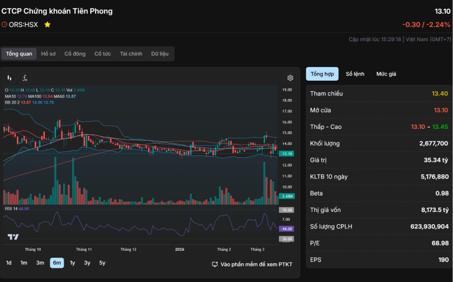Open the indicators (fx) menu

point(25,78)
